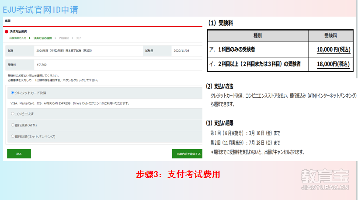Screen dimensions: 358x200
Task: Click the exam date 2020/11/08
Action: click(x=181, y=51)
